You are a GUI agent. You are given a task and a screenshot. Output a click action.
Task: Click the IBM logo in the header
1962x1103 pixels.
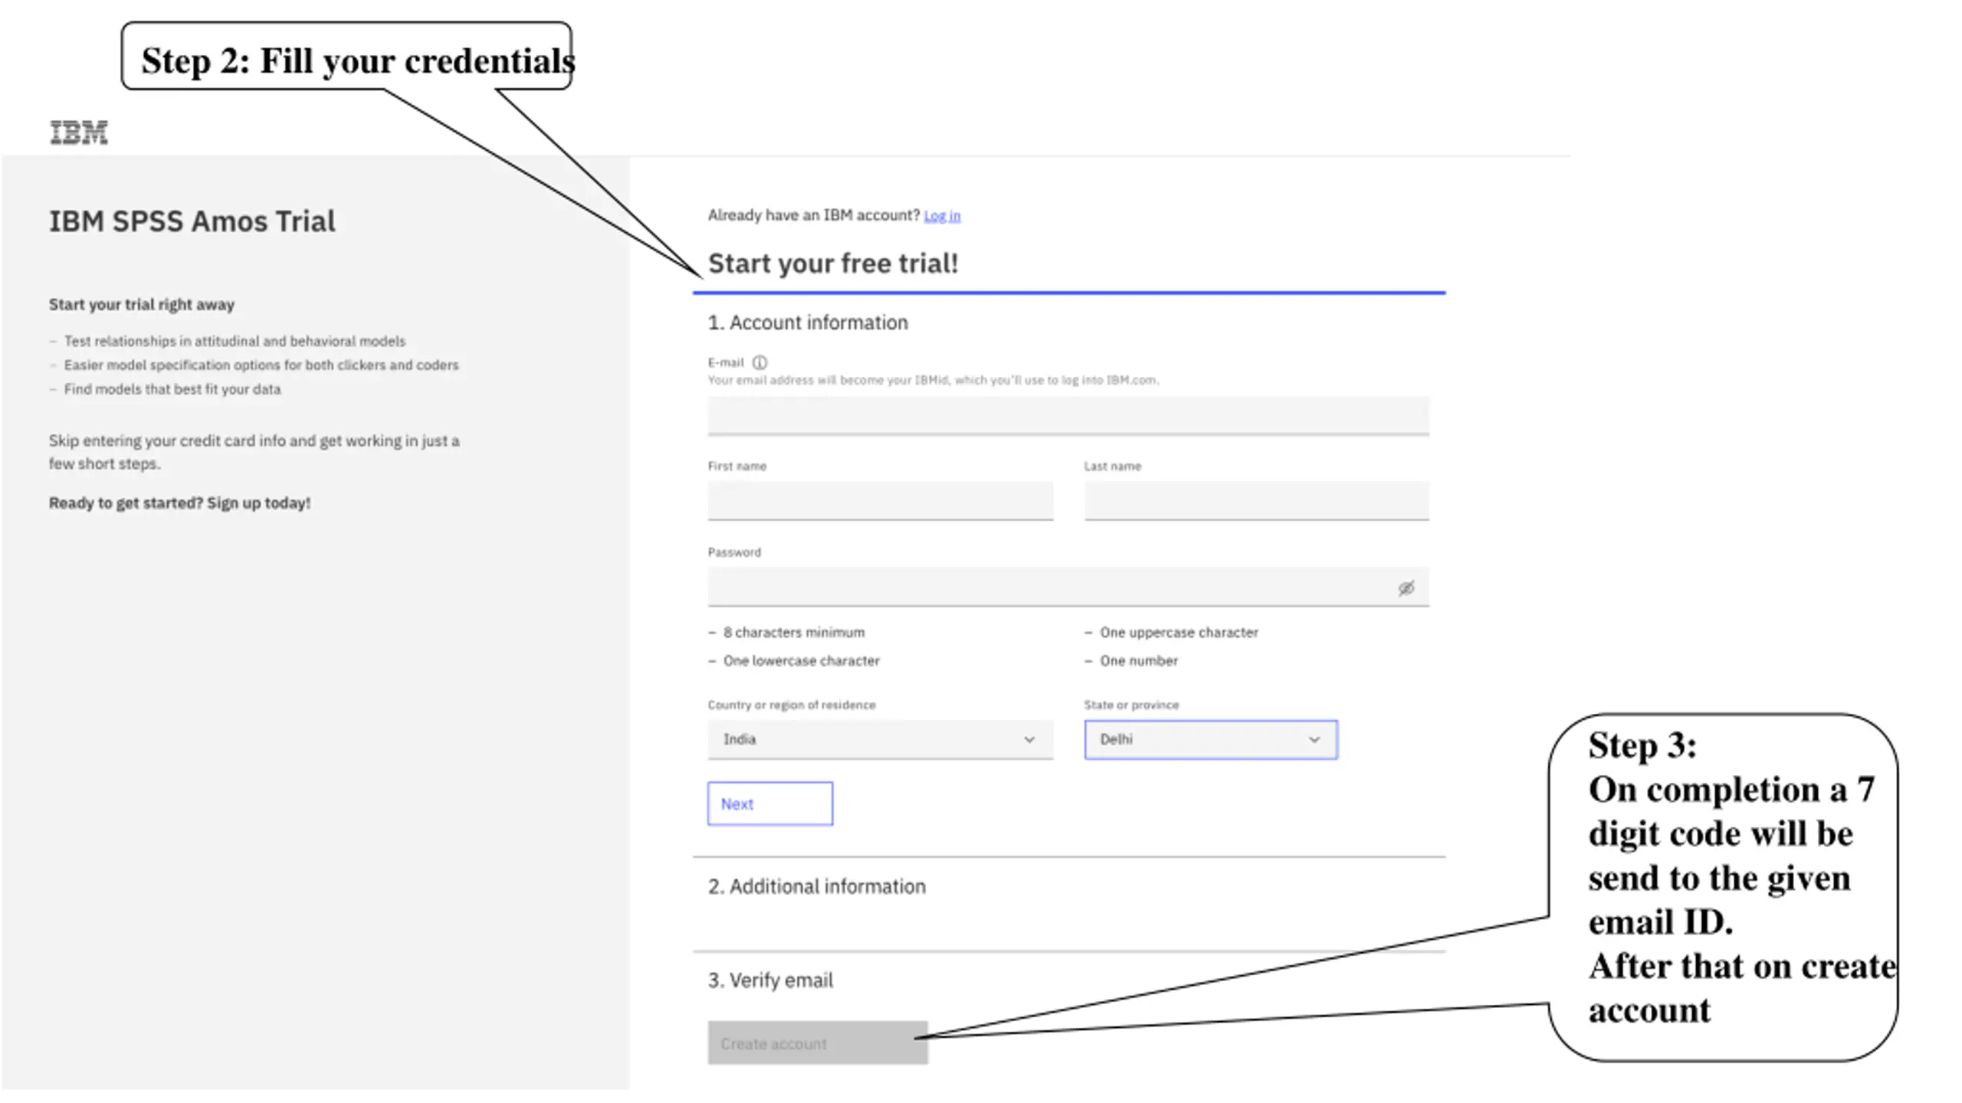click(79, 133)
